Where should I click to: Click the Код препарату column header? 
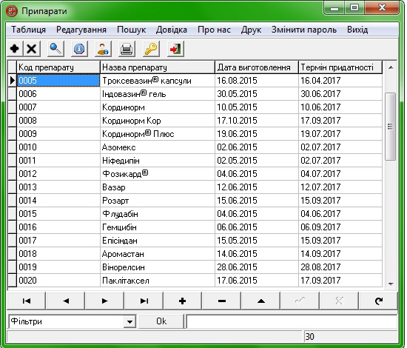pyautogui.click(x=58, y=67)
